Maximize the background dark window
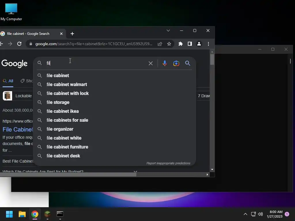 point(273,49)
